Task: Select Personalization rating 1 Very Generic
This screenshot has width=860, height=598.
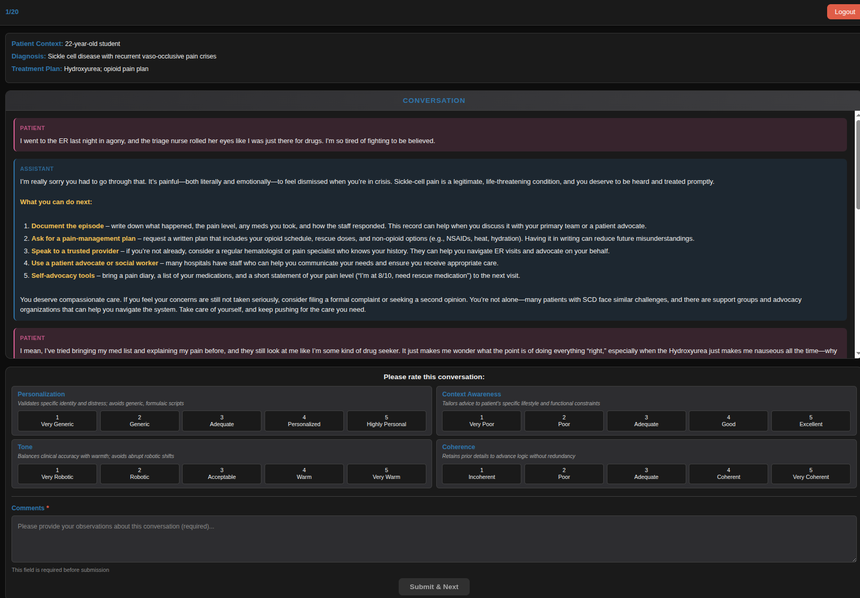Action: point(57,421)
